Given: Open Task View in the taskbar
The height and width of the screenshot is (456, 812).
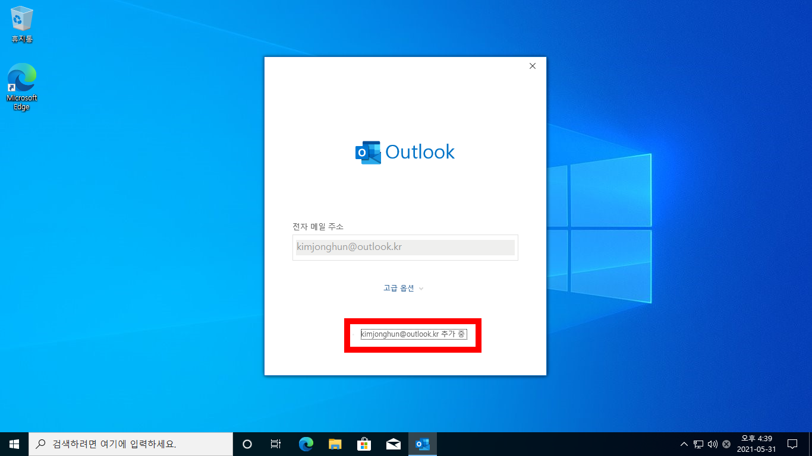Looking at the screenshot, I should click(275, 444).
